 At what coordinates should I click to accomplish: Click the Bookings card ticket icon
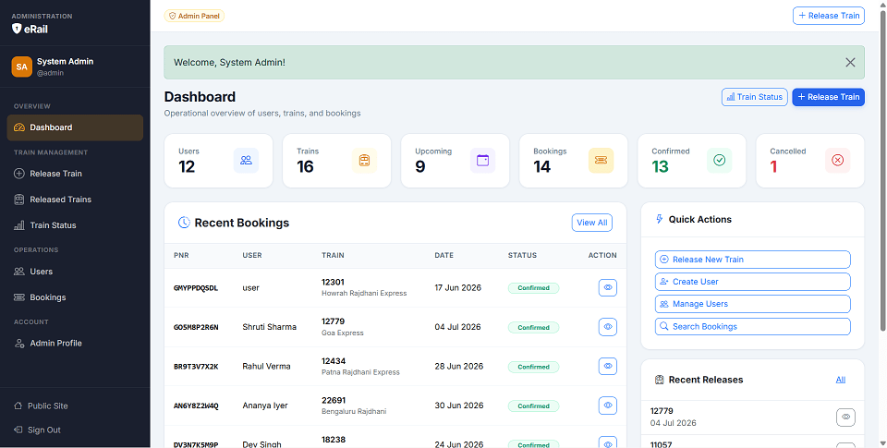click(601, 160)
